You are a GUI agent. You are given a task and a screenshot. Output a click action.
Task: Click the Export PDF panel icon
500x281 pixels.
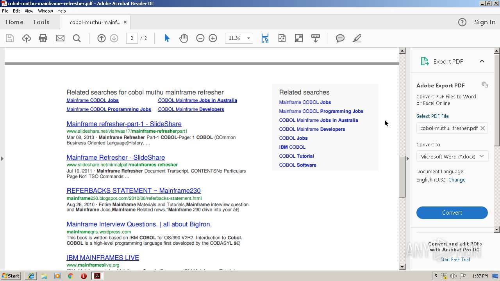pyautogui.click(x=425, y=61)
